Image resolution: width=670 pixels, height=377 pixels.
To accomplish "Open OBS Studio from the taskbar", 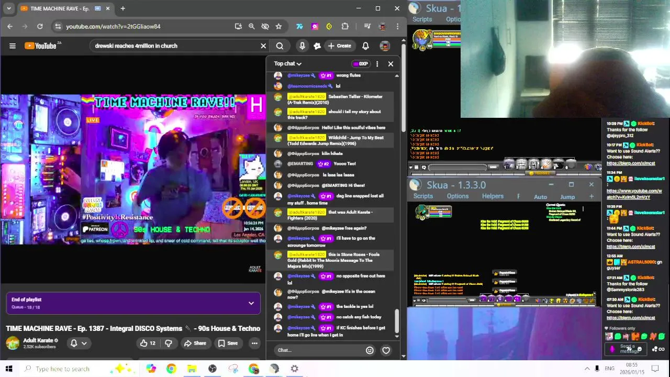I will 213,369.
